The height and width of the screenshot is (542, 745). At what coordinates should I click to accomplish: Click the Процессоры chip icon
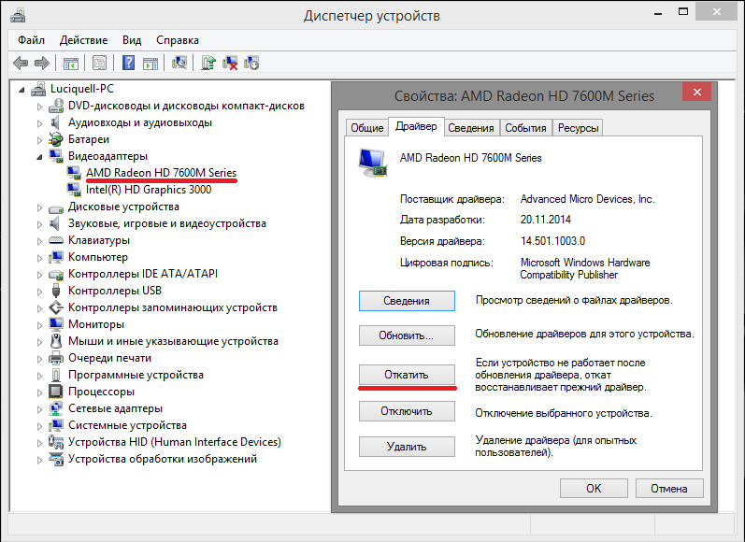56,392
